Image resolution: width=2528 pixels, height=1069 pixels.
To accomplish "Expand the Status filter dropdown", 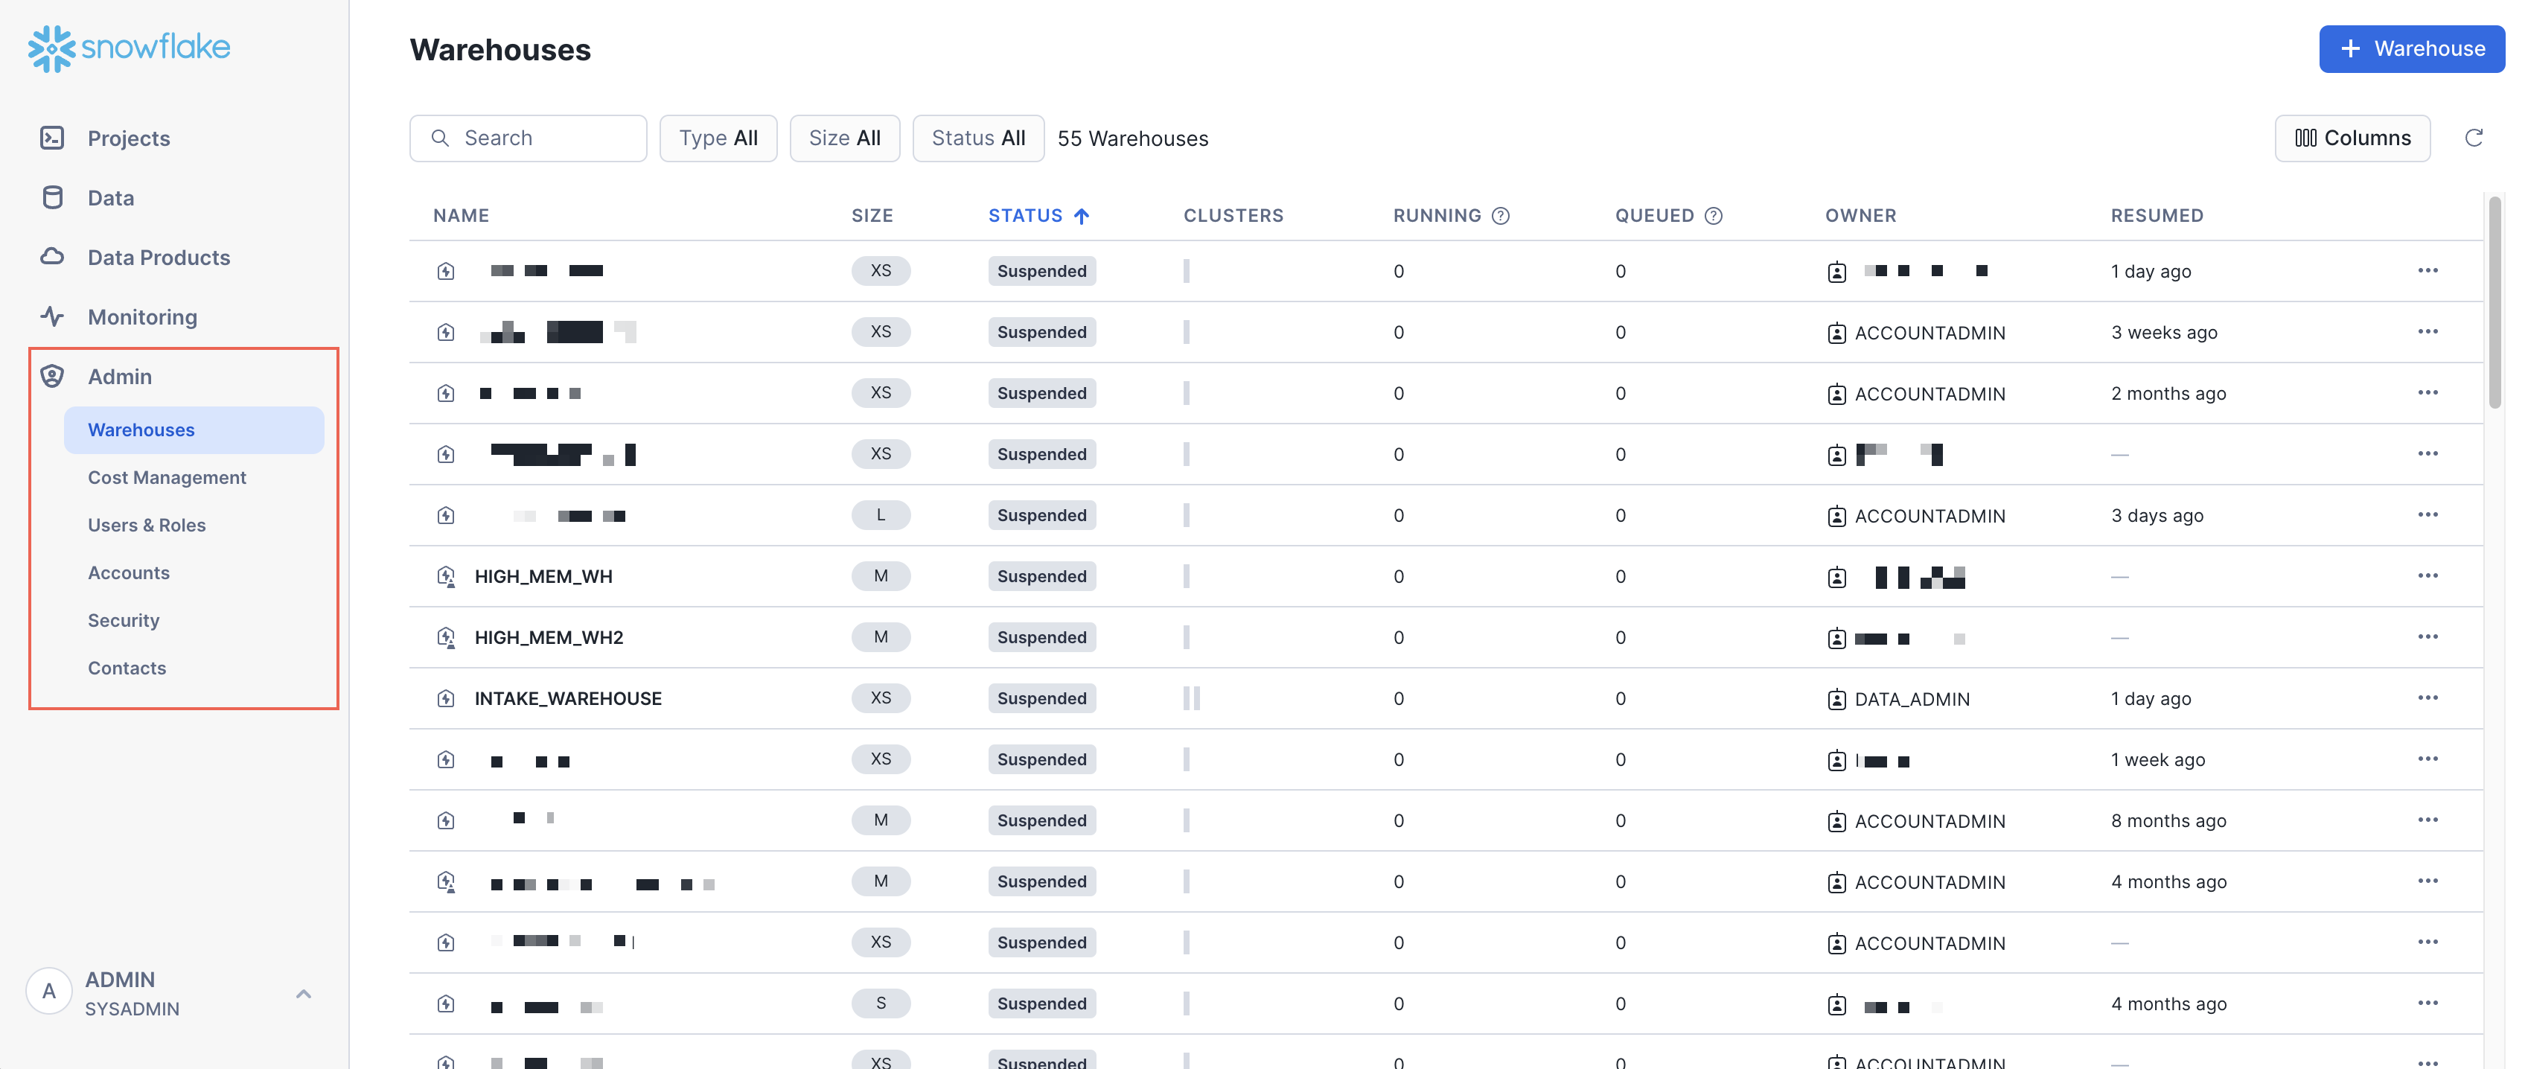I will point(977,137).
